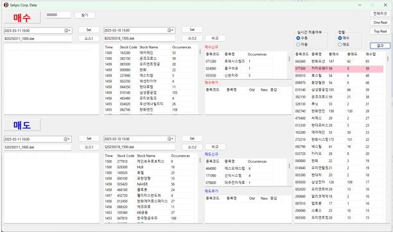Select row 035720 in results table
393x232 pixels.
pos(339,154)
